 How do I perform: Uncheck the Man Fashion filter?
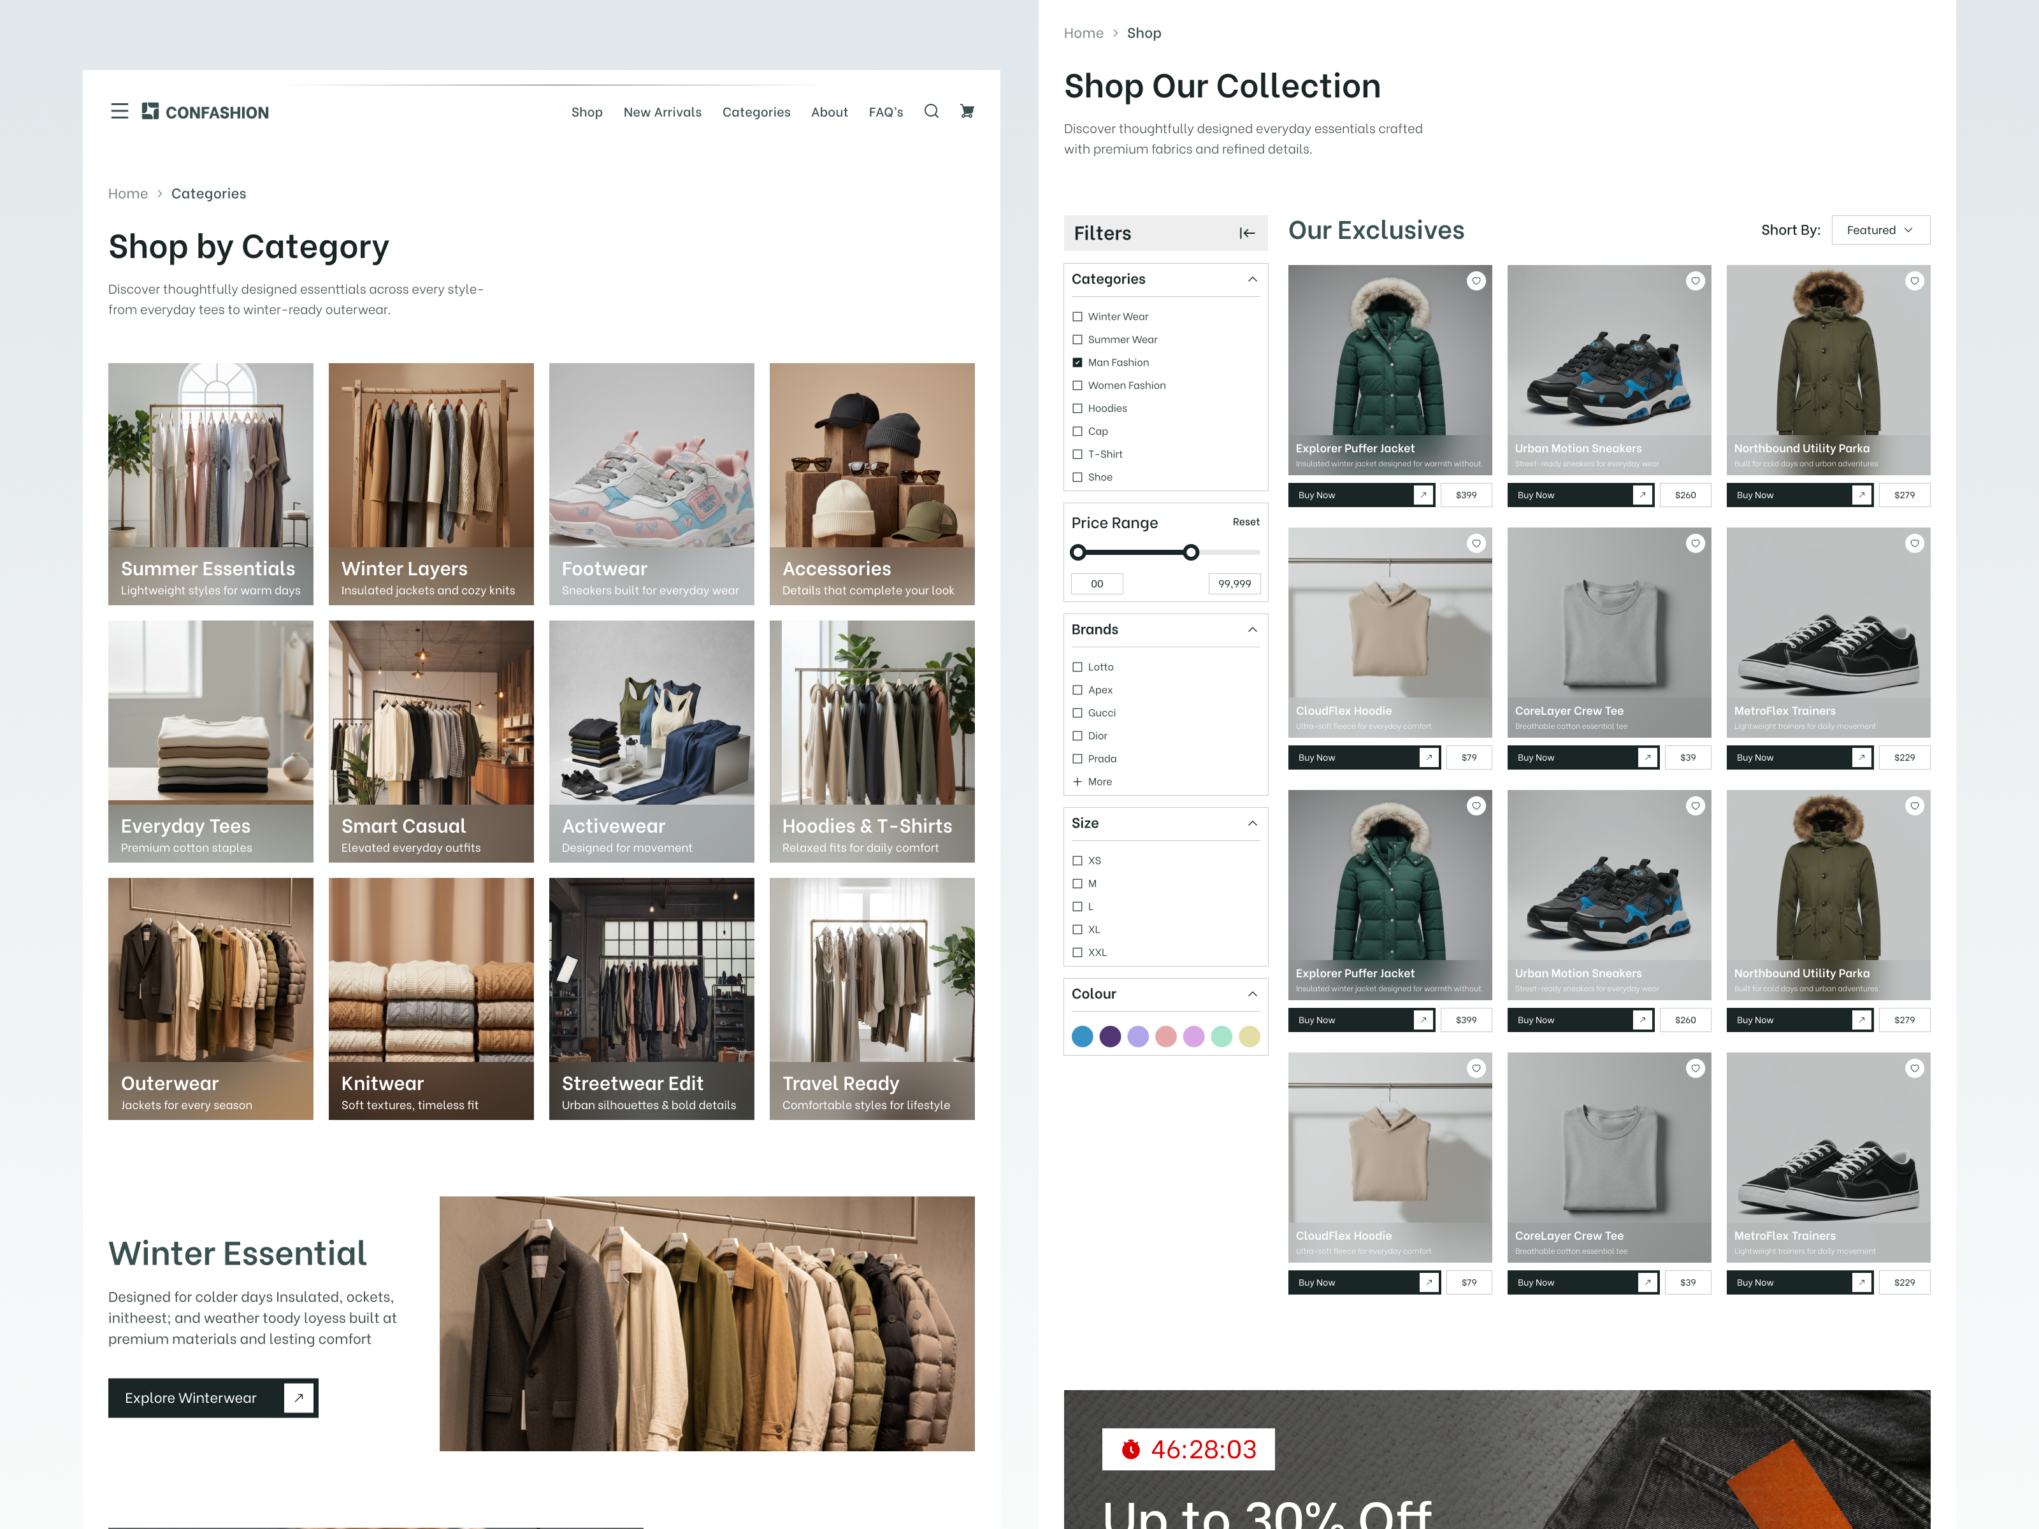[x=1077, y=363]
